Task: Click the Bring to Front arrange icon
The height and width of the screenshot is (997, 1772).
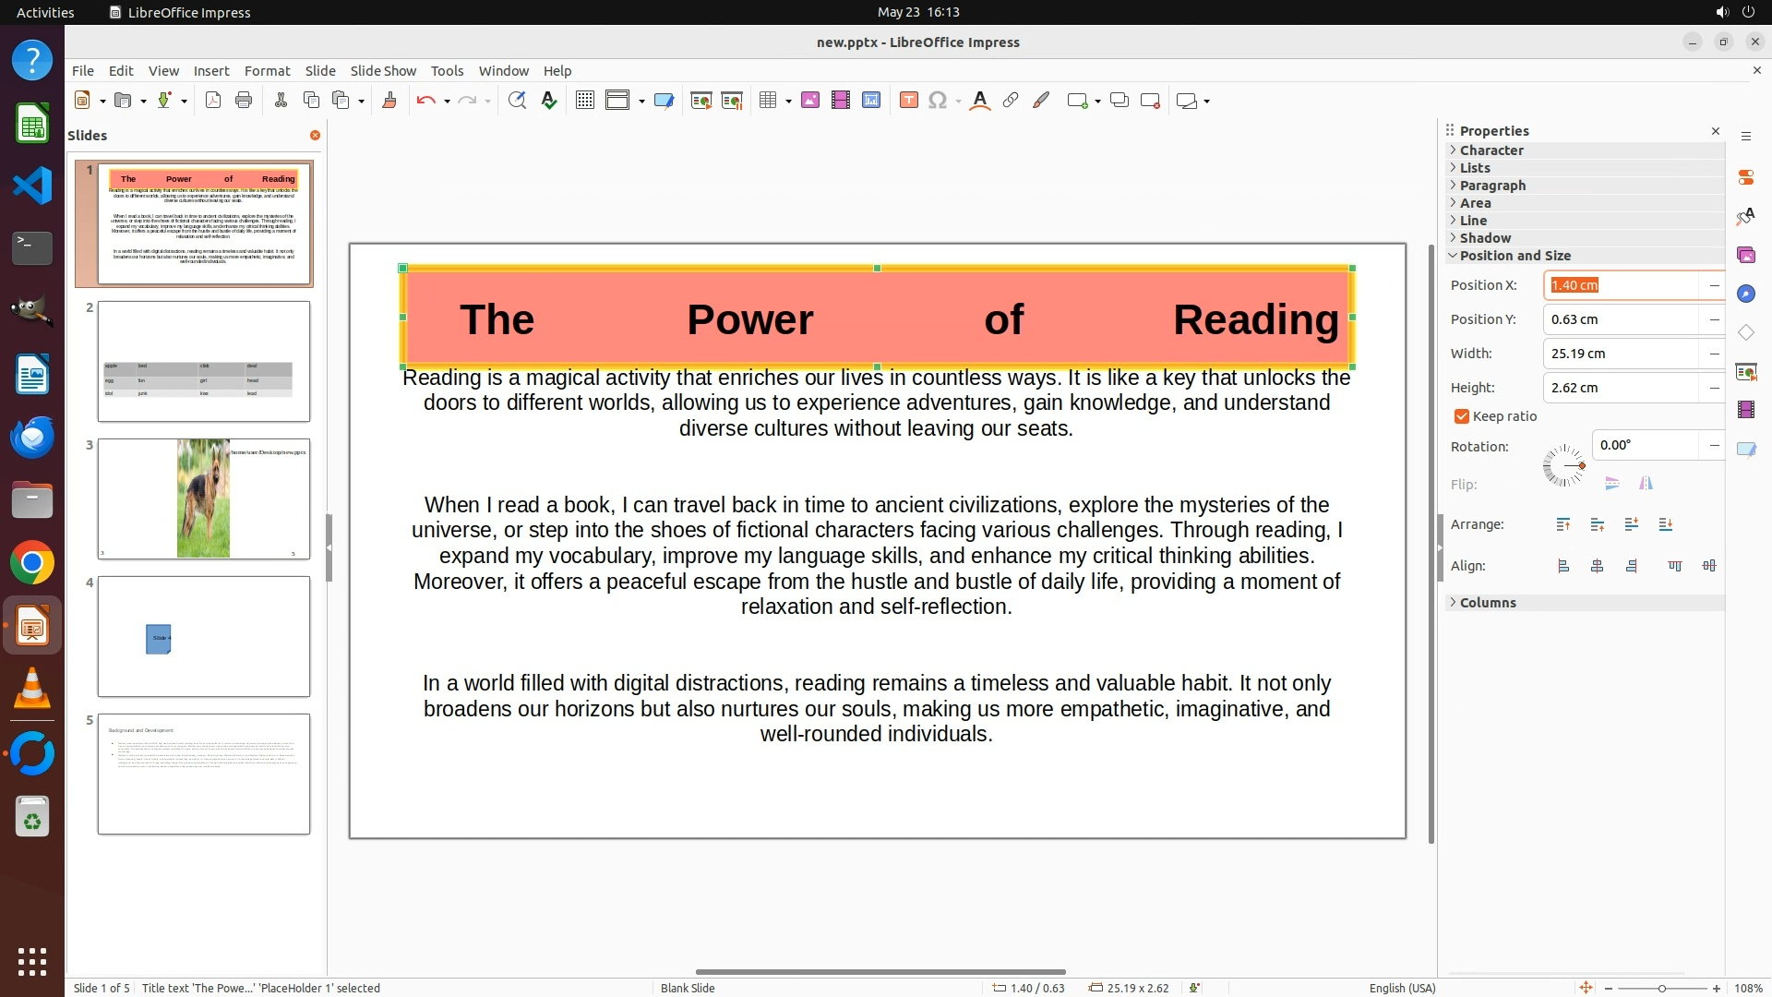Action: point(1562,524)
